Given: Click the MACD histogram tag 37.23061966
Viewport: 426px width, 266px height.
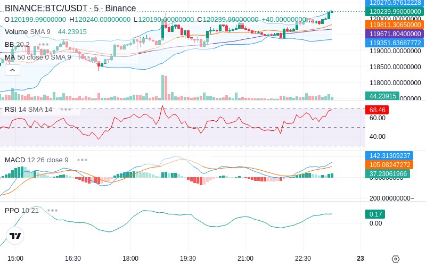Looking at the screenshot, I should (x=388, y=174).
